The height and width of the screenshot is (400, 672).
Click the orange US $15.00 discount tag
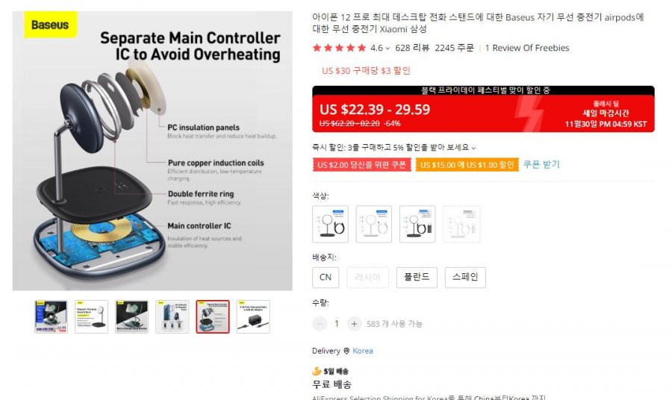[467, 165]
